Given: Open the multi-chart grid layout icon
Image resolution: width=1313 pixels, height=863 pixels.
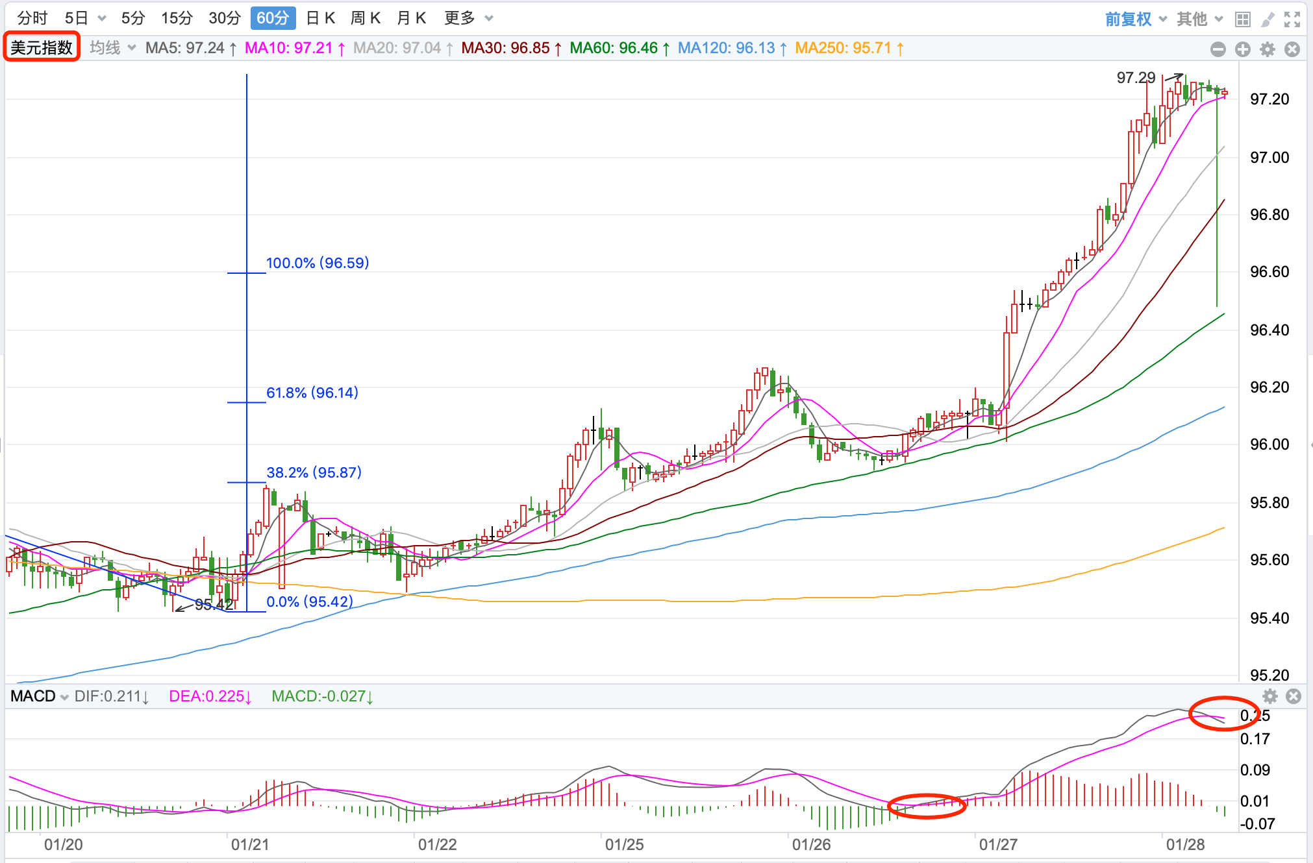Looking at the screenshot, I should 1242,19.
